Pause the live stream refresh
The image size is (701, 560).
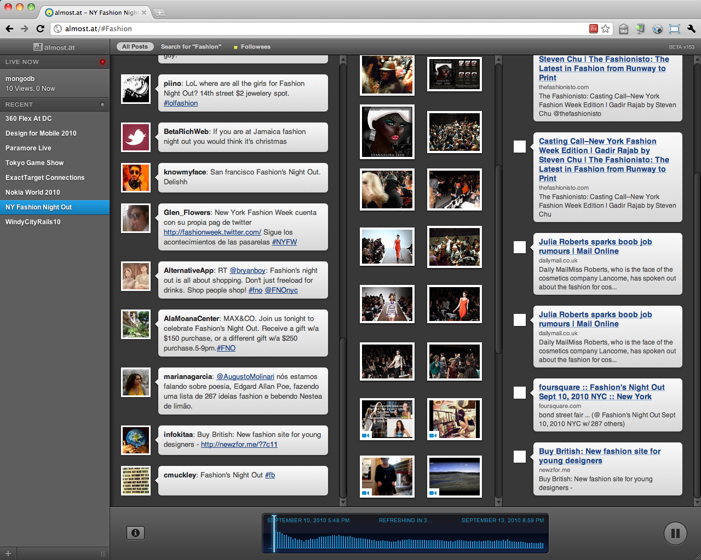pos(675,533)
